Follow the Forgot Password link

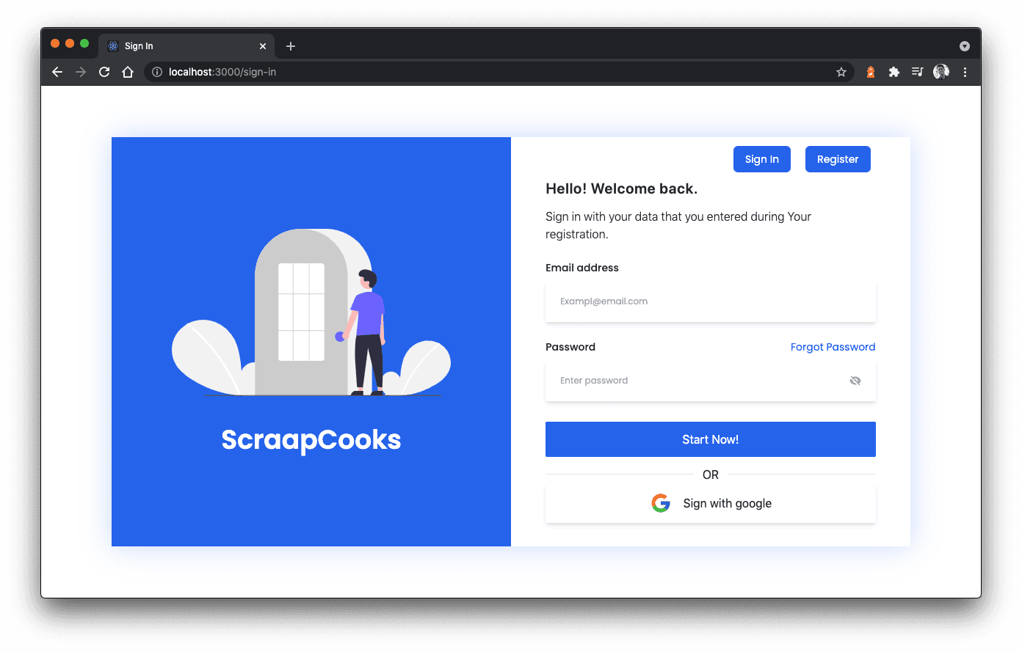pyautogui.click(x=833, y=347)
